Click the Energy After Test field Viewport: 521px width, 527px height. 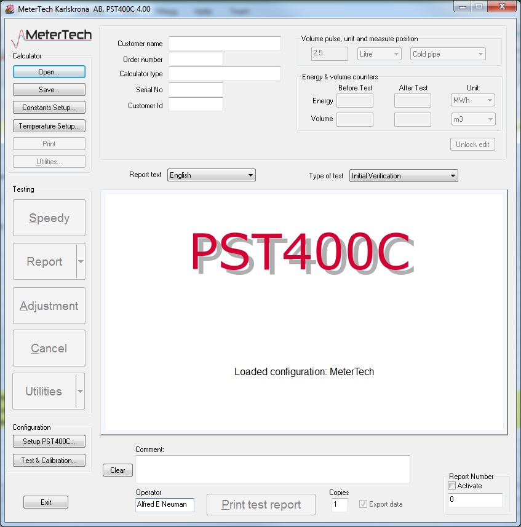[413, 101]
